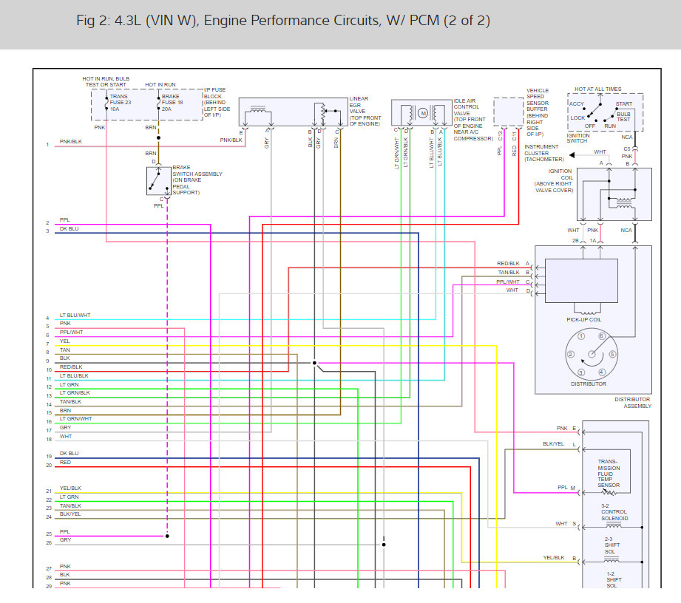Click the row 26 GRY wire label
The height and width of the screenshot is (603, 681).
click(65, 540)
